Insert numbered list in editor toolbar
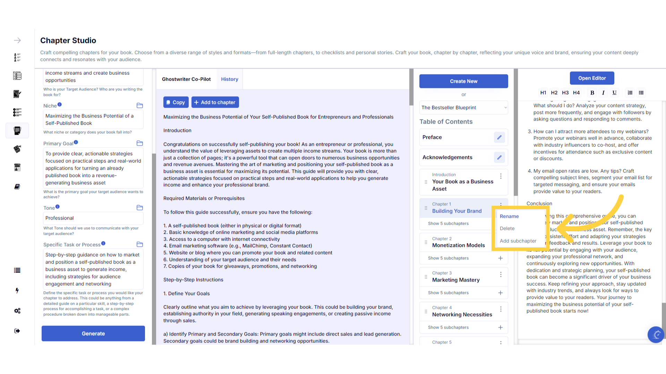Image resolution: width=666 pixels, height=374 pixels. (630, 92)
